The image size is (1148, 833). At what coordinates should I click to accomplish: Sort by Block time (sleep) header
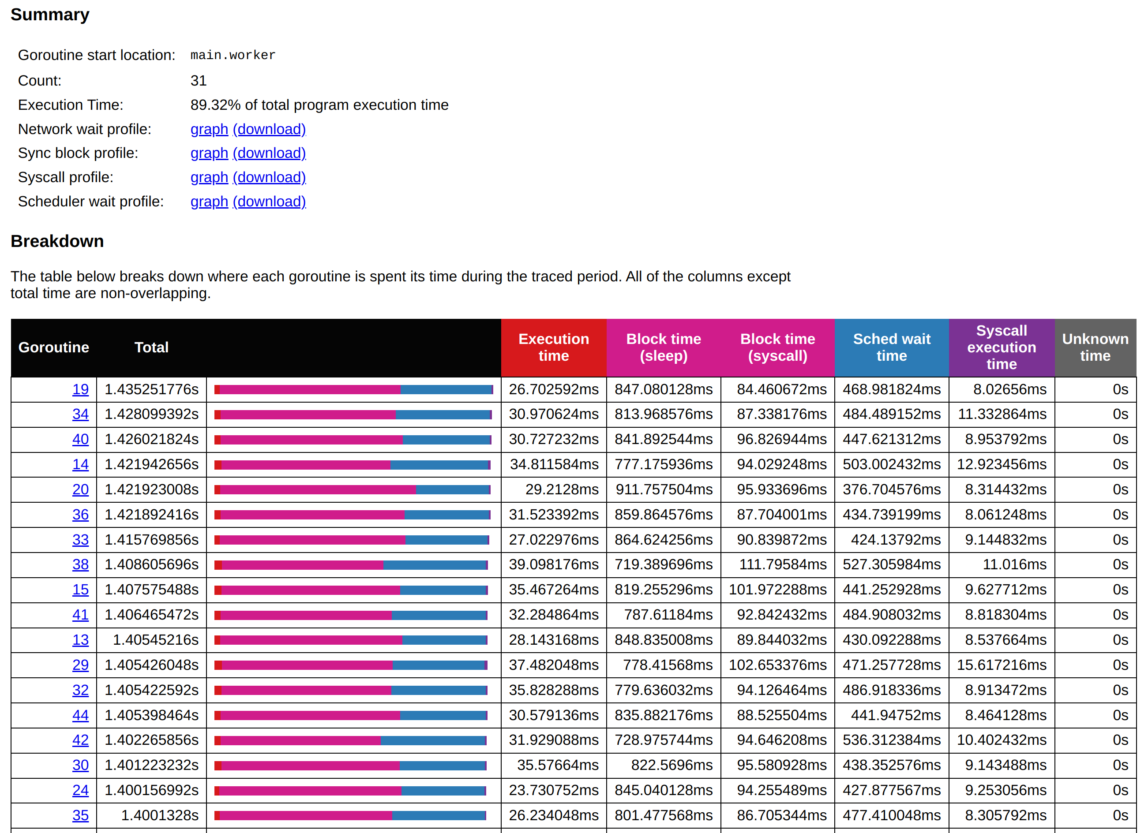(663, 347)
